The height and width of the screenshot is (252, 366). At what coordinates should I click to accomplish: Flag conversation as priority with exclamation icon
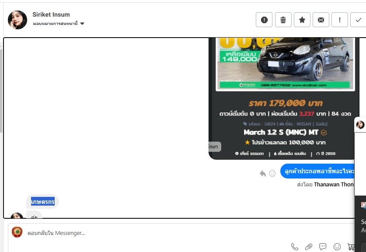tap(340, 20)
